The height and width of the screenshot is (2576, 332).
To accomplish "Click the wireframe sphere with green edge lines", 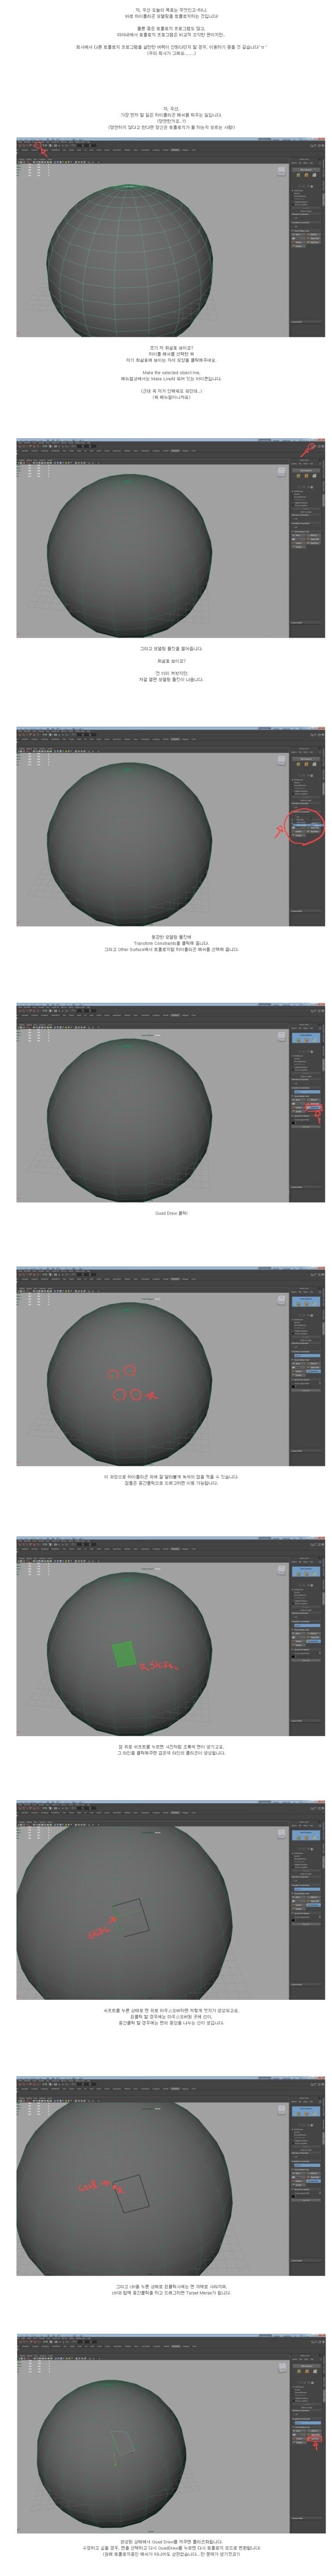I will pos(129,259).
